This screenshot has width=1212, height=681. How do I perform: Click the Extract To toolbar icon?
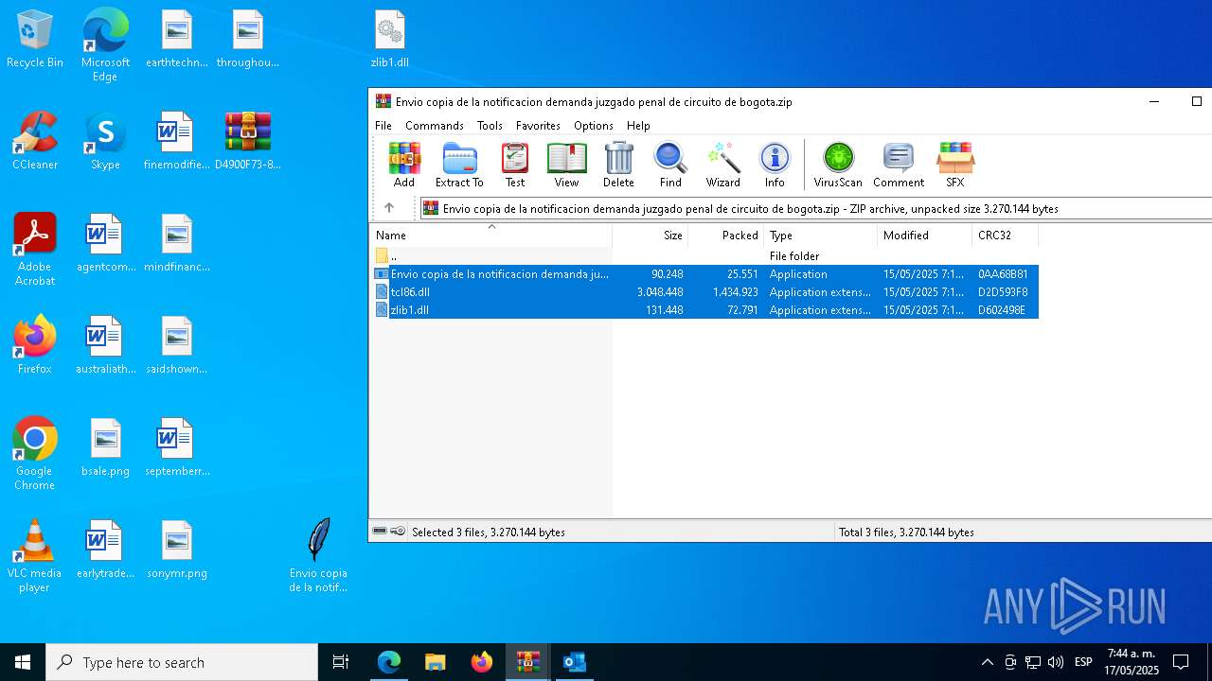[x=459, y=166]
